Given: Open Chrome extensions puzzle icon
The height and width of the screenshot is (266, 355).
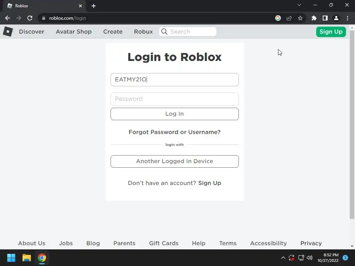Looking at the screenshot, I should pos(314,18).
